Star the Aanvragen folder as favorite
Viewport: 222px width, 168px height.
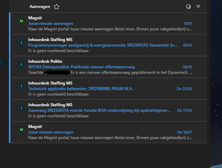coord(56,7)
